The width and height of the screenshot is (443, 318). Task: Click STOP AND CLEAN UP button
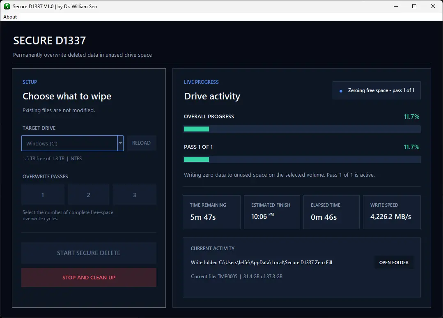[89, 277]
